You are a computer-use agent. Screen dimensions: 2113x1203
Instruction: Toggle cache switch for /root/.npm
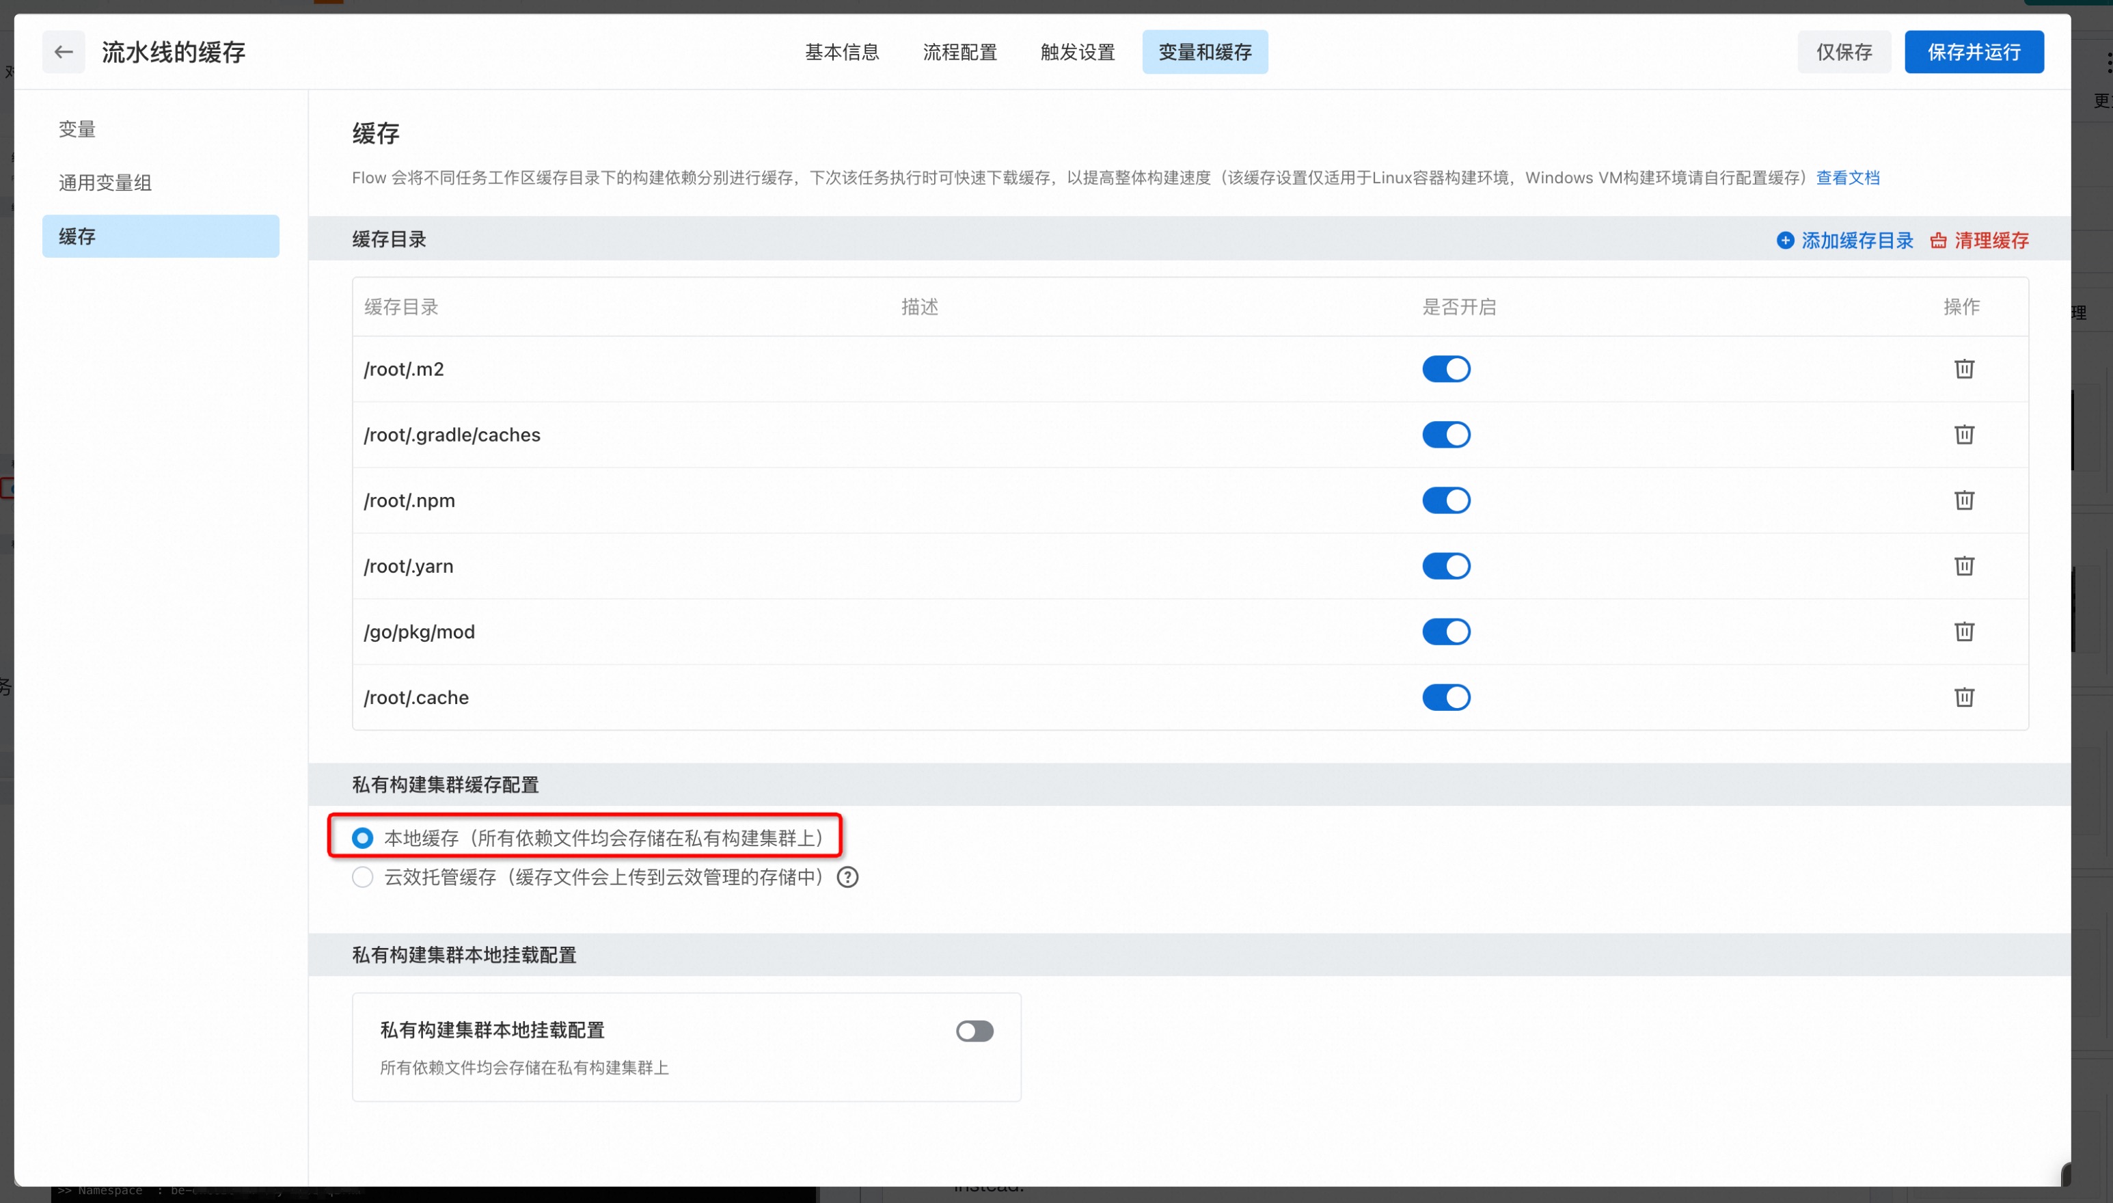(1445, 500)
